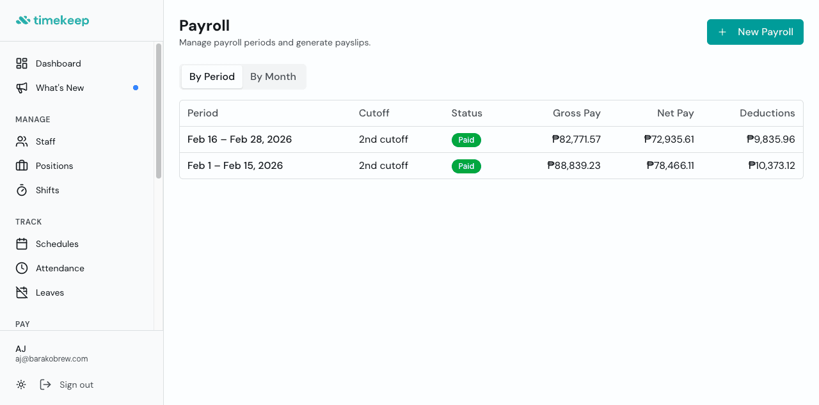
Task: Create a New Payroll
Action: coord(755,31)
